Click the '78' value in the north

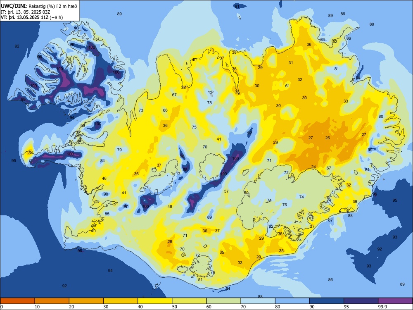209,103
